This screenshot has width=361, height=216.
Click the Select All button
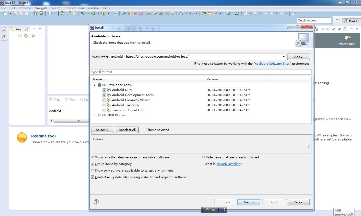coord(103,130)
